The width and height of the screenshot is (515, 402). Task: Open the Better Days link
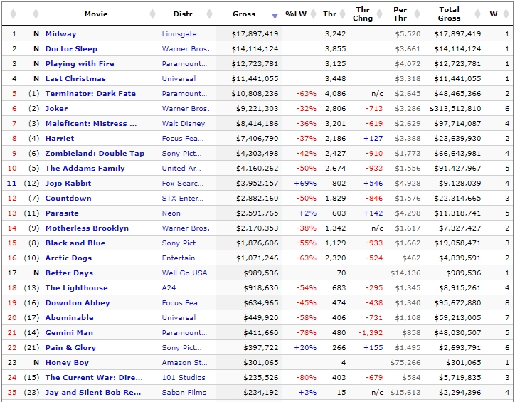tap(69, 273)
